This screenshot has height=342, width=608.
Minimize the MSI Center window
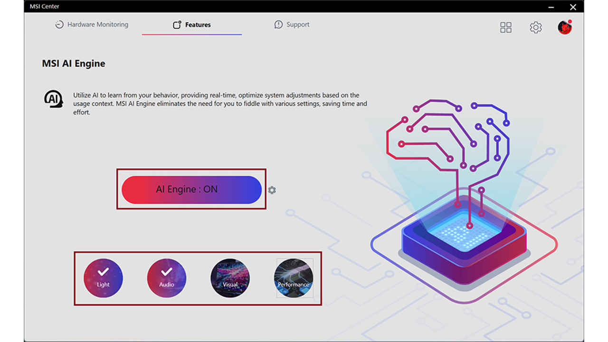551,7
